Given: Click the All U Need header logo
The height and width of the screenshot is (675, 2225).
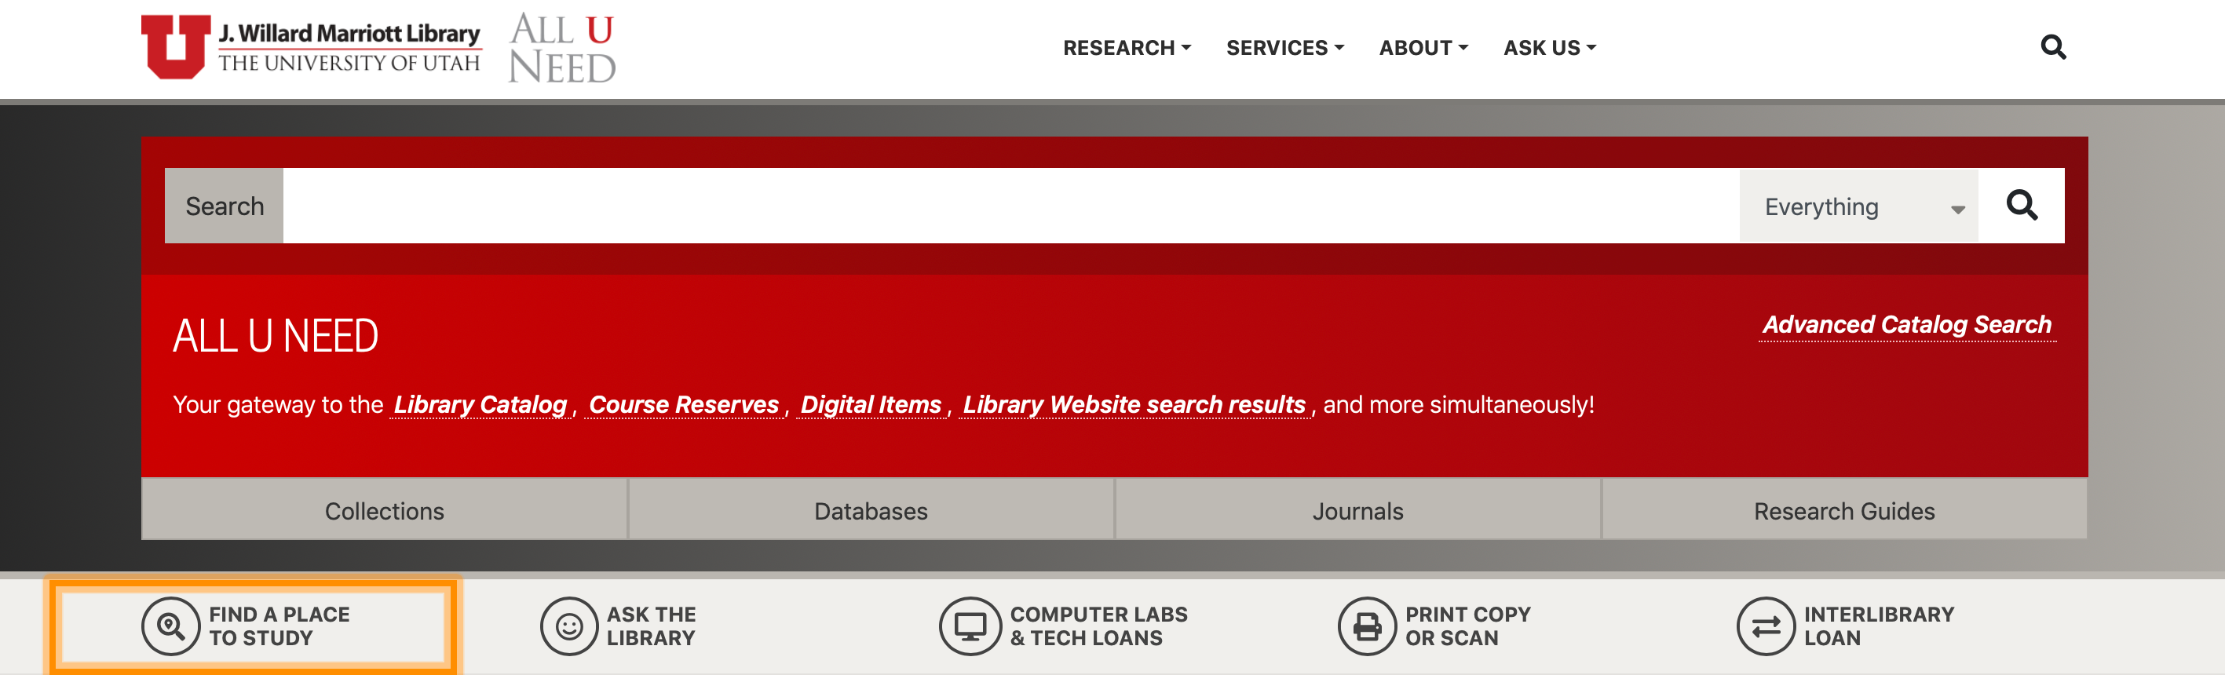Looking at the screenshot, I should (562, 47).
